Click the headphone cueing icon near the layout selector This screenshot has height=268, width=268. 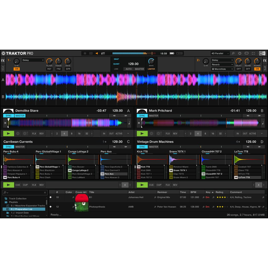(x=247, y=53)
